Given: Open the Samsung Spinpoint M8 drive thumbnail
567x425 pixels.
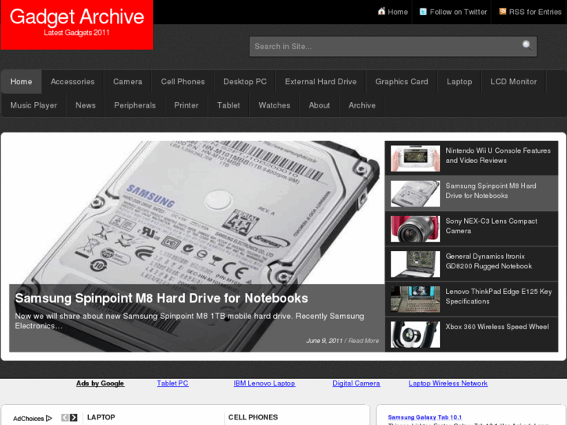Looking at the screenshot, I should 415,193.
